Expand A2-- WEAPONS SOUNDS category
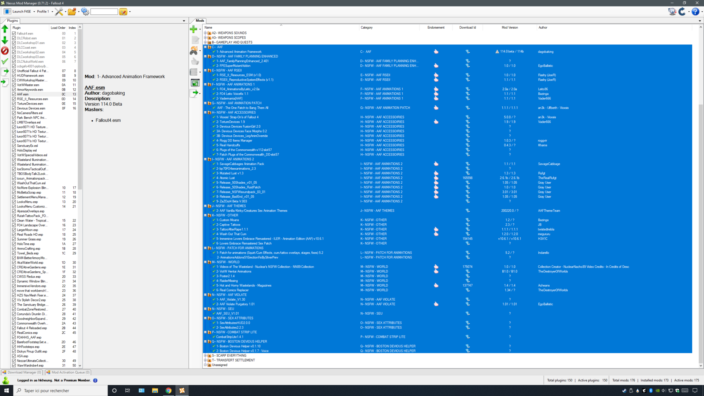The height and width of the screenshot is (396, 704). pyautogui.click(x=205, y=33)
